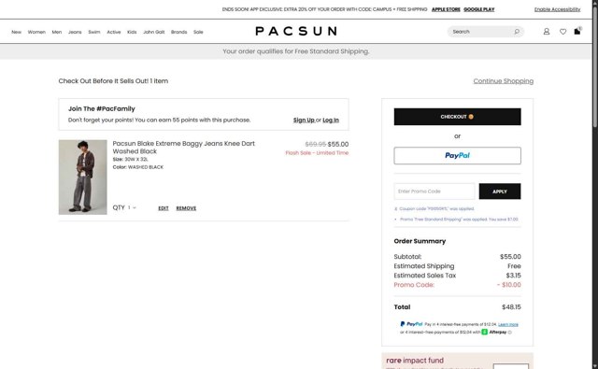Image resolution: width=598 pixels, height=369 pixels.
Task: Open the wishlist heart icon
Action: click(x=562, y=32)
